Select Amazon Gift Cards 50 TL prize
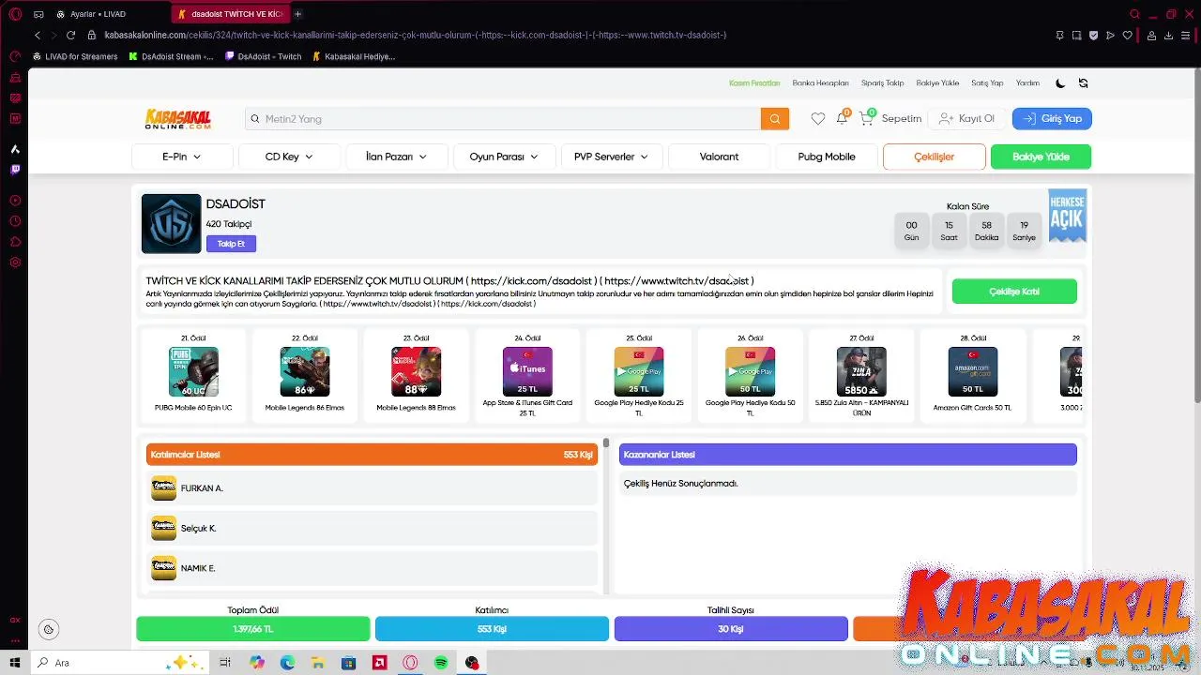This screenshot has width=1201, height=675. [x=973, y=375]
